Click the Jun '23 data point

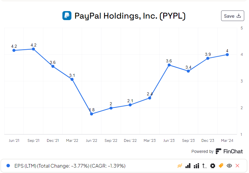point(169,65)
